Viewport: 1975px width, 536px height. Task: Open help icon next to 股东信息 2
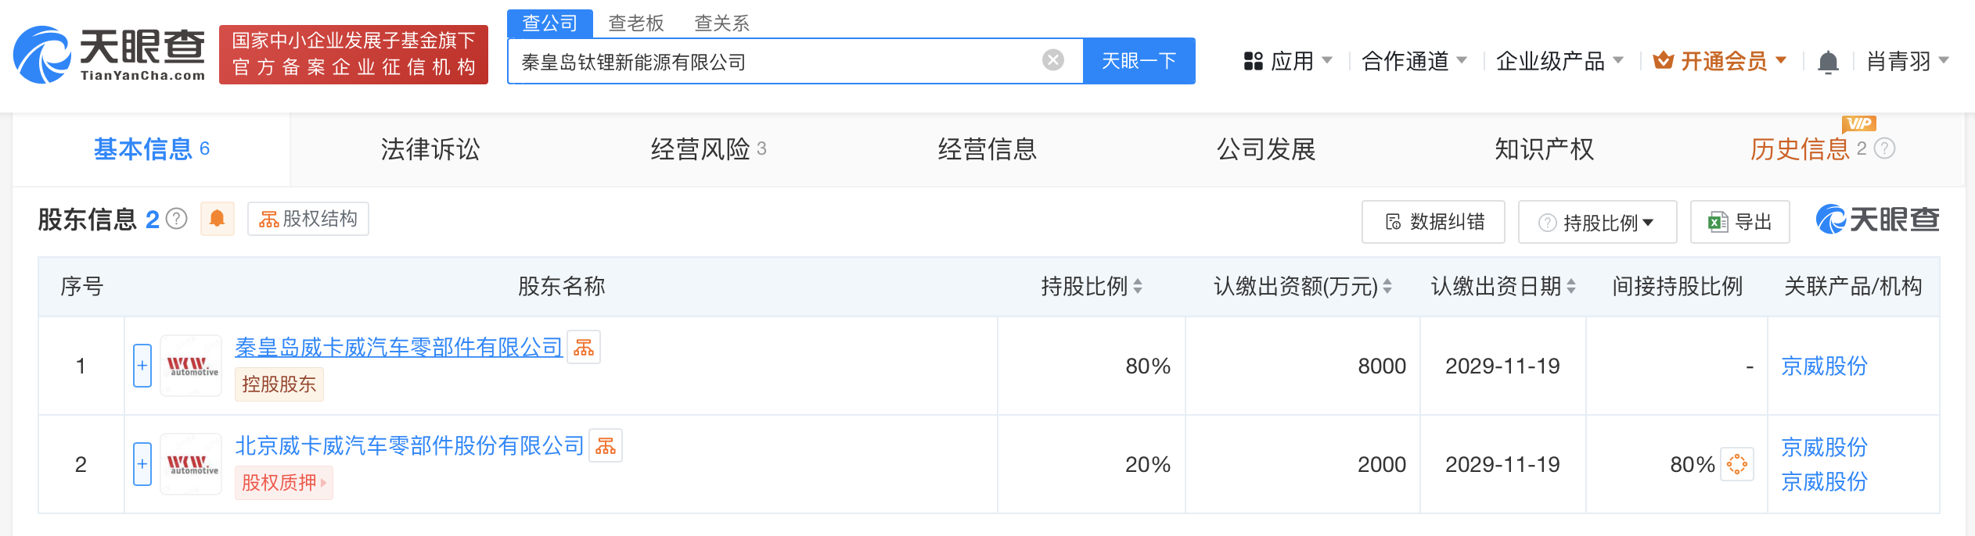pyautogui.click(x=177, y=219)
